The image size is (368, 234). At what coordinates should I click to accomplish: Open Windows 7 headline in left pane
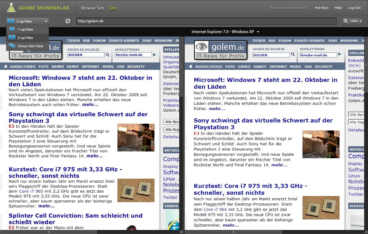click(80, 81)
